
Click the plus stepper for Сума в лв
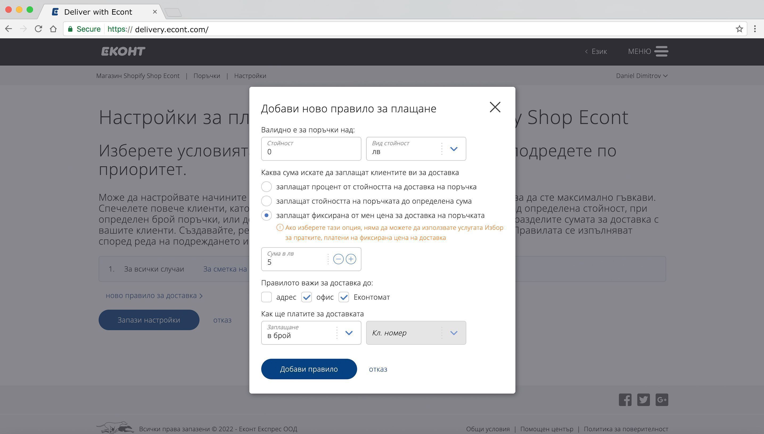pyautogui.click(x=351, y=259)
